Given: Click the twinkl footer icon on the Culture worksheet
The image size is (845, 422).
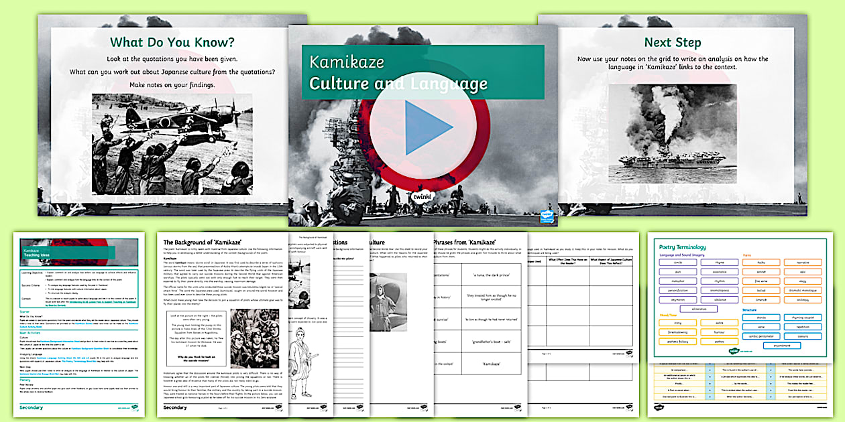Looking at the screenshot, I should tap(422, 406).
